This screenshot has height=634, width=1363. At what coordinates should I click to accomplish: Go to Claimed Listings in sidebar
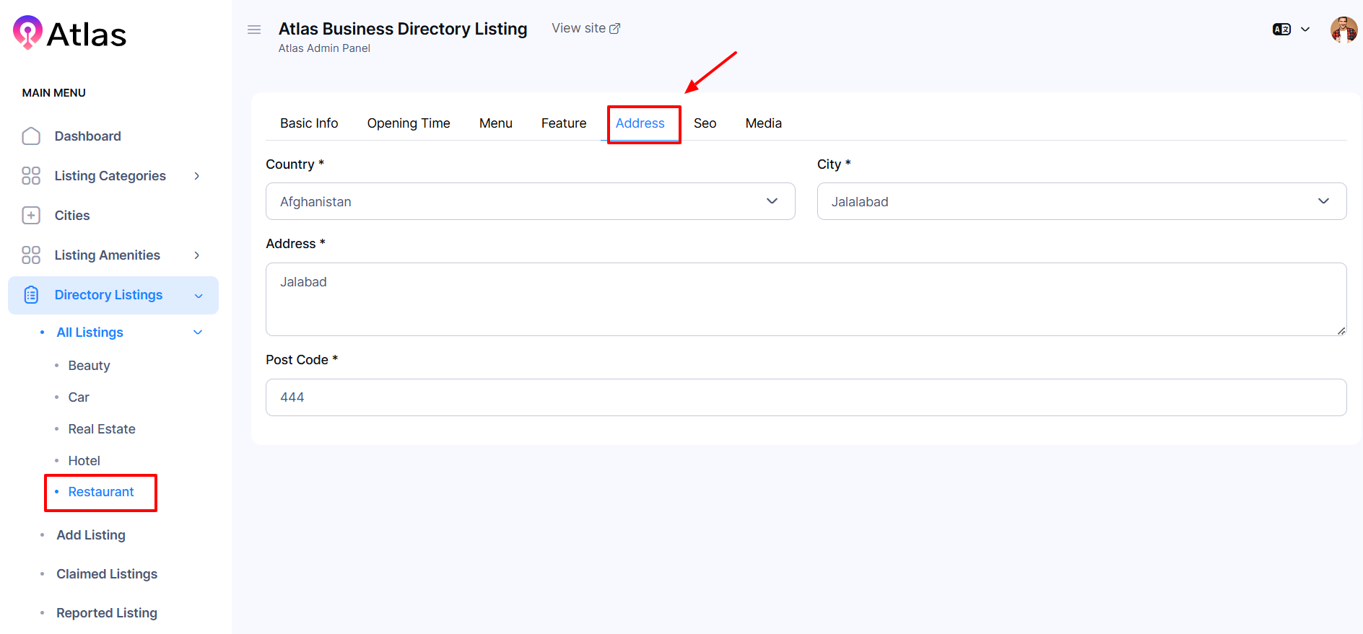tap(107, 574)
